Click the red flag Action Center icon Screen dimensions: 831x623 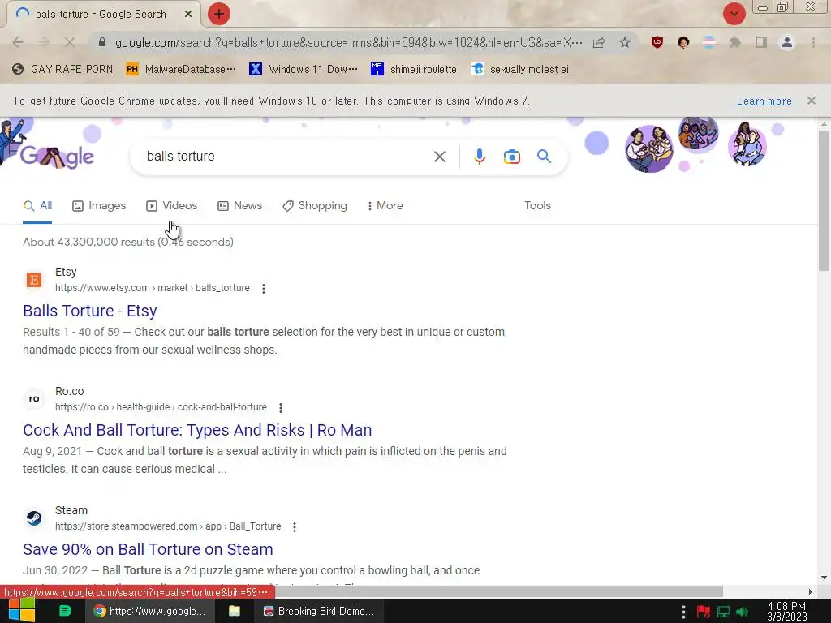point(704,612)
